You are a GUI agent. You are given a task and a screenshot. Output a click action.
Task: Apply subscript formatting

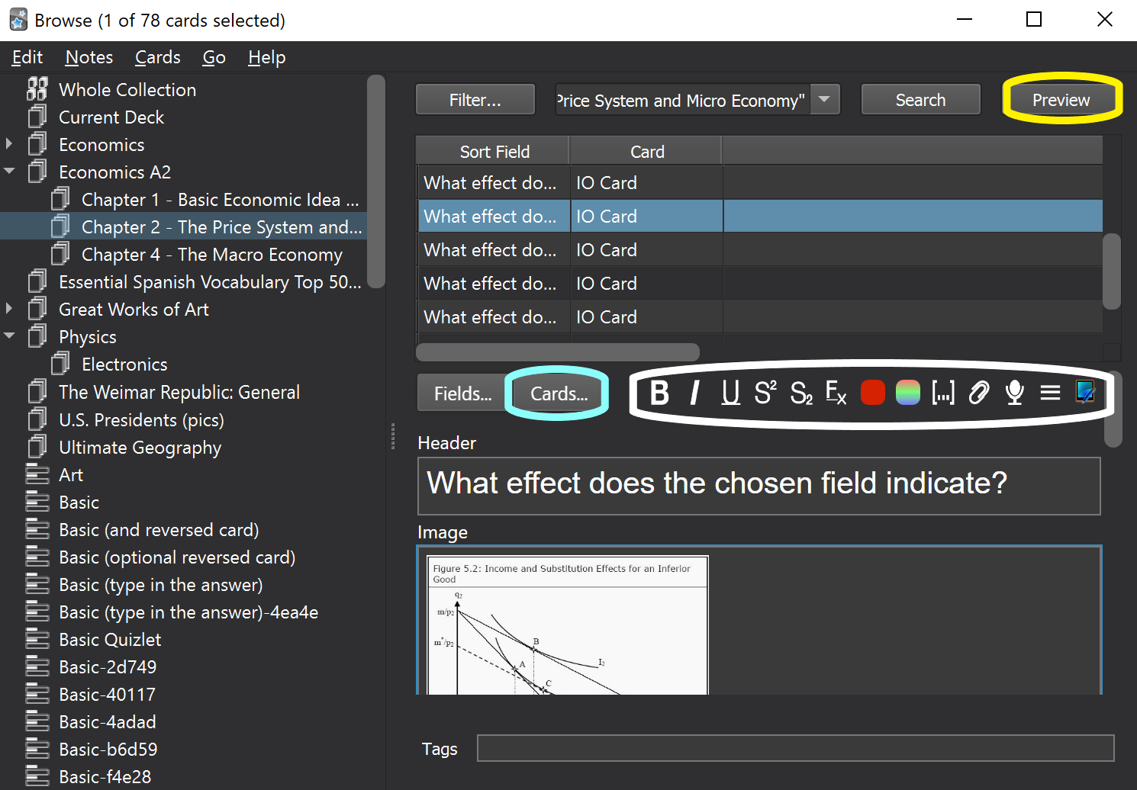click(x=801, y=393)
